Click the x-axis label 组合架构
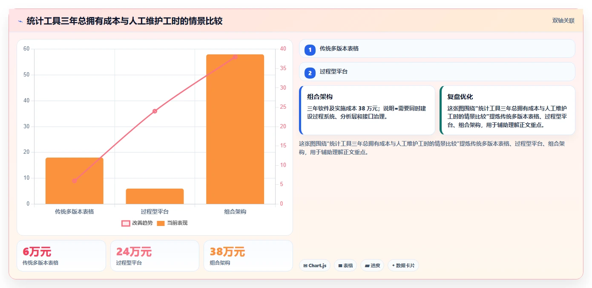592x288 pixels. [235, 212]
